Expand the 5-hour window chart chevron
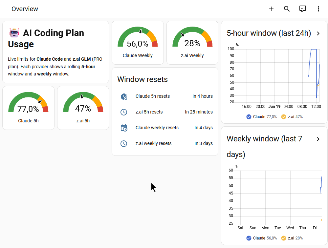Image resolution: width=328 pixels, height=248 pixels. (318, 33)
